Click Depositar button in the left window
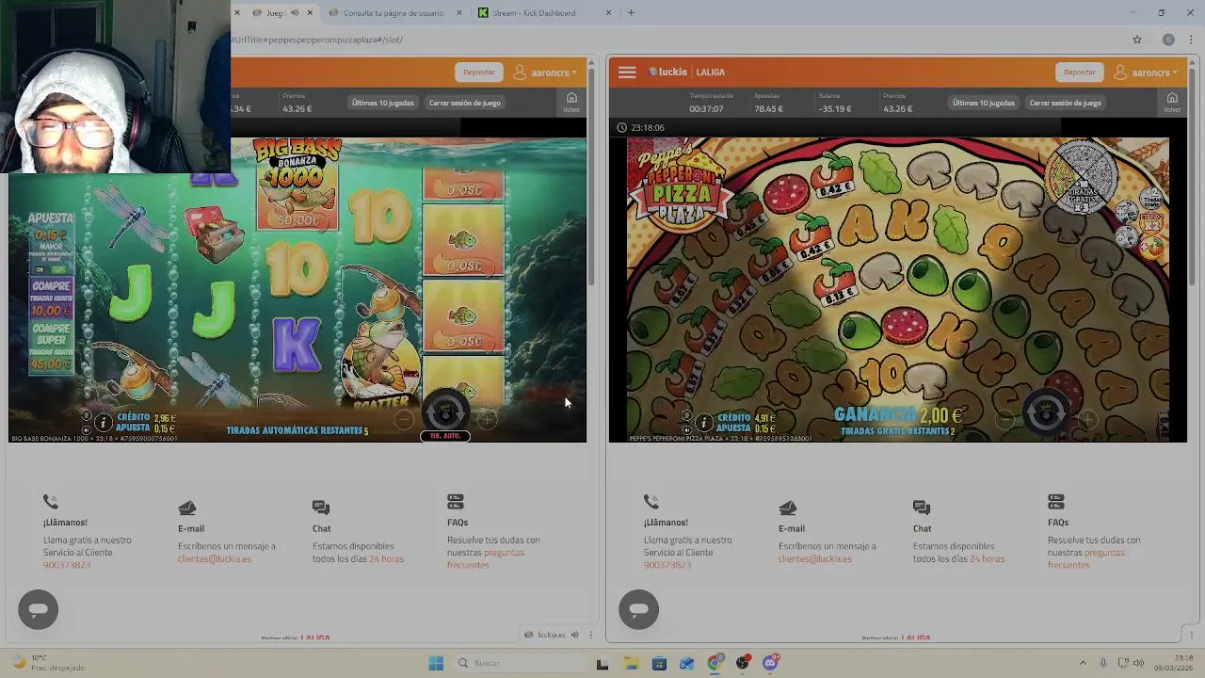 click(479, 72)
